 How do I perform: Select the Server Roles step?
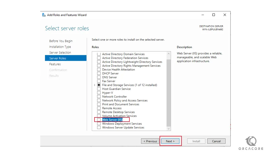[66, 58]
